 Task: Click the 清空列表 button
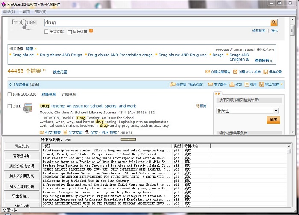pyautogui.click(x=22, y=146)
